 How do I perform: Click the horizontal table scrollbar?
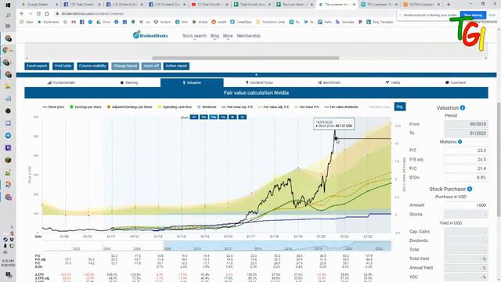245,58
